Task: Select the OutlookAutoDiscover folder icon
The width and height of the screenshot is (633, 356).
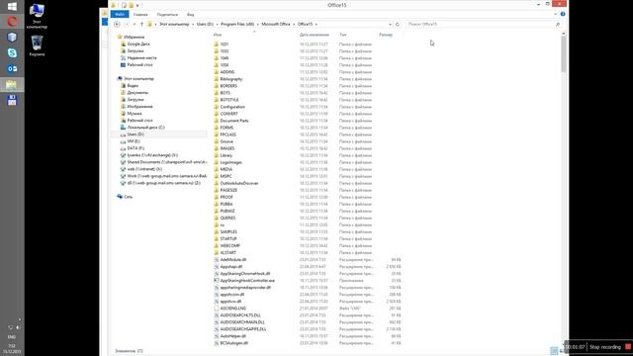Action: [216, 183]
